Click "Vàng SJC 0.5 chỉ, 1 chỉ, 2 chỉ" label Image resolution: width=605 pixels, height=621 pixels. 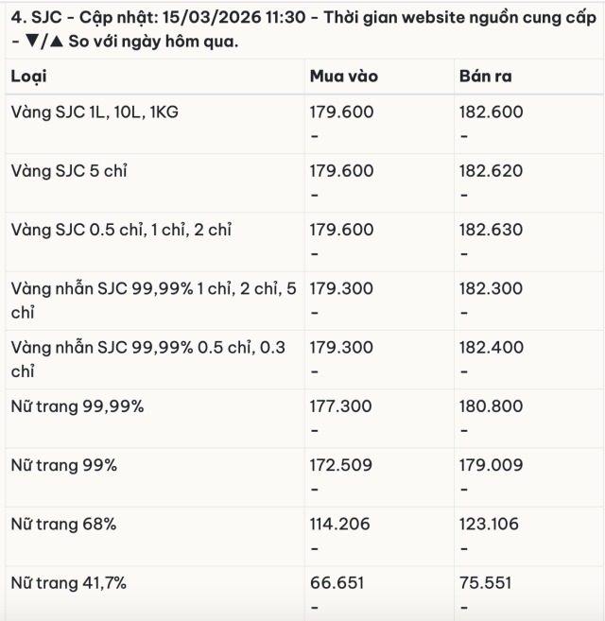pyautogui.click(x=121, y=230)
